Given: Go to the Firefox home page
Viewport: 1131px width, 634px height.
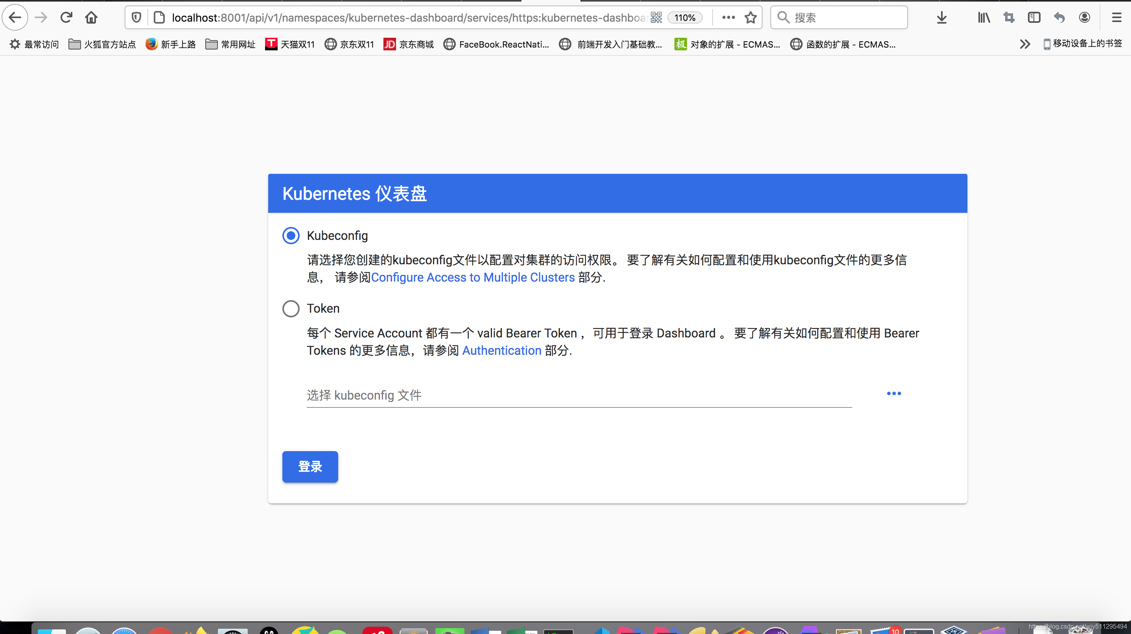Looking at the screenshot, I should point(91,18).
